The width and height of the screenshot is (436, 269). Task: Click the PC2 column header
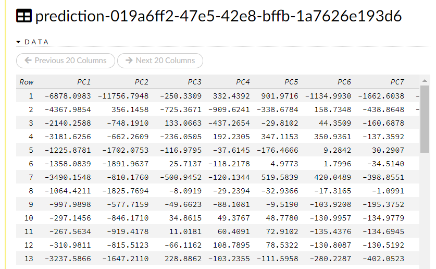[141, 82]
